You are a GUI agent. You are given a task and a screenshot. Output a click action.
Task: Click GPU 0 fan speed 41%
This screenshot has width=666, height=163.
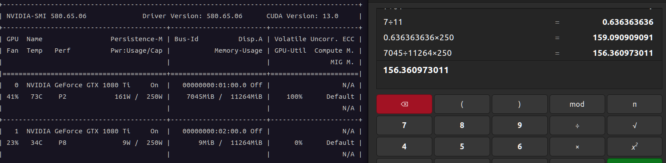click(x=12, y=97)
